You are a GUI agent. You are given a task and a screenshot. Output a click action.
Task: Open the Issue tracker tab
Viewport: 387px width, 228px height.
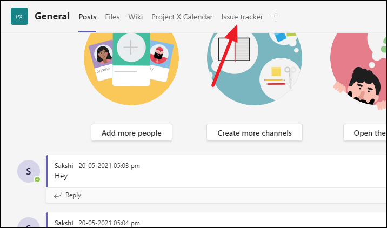tap(242, 17)
